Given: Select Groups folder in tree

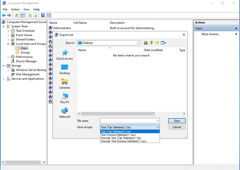Looking at the screenshot, I should (x=25, y=52).
